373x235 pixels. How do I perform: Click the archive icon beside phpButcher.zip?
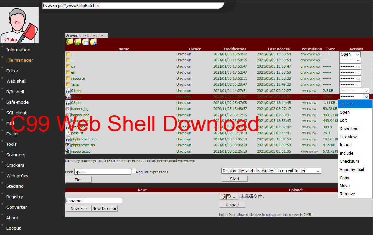pos(68,145)
